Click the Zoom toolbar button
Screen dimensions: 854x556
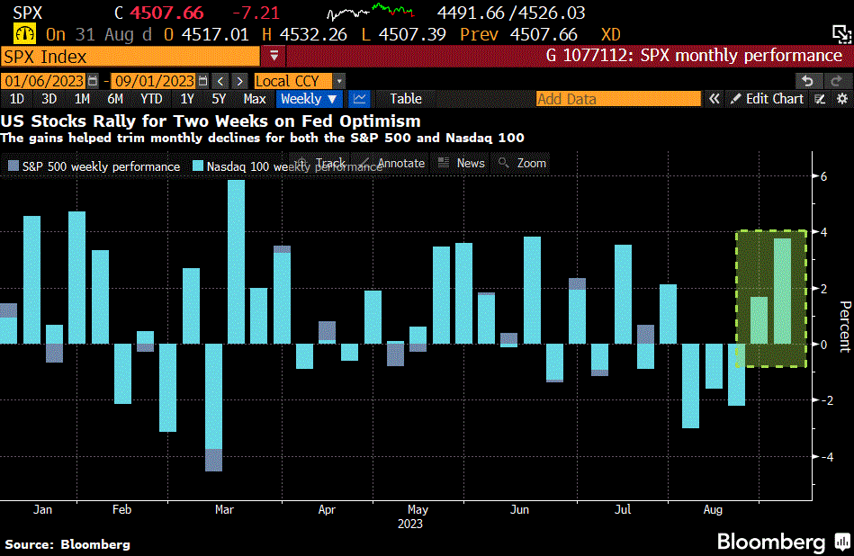pos(522,163)
